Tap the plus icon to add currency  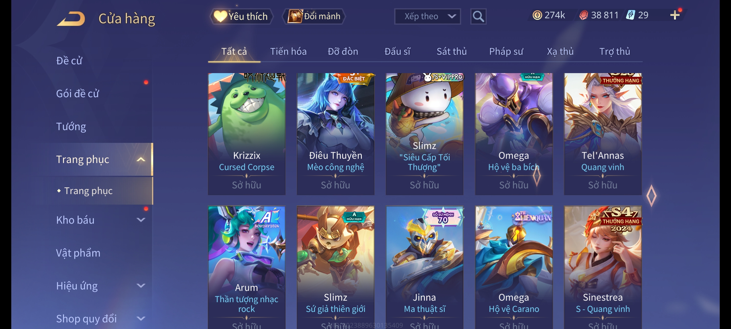pos(675,15)
